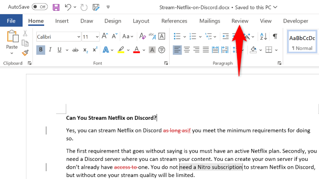The image size is (319, 179).
Task: Justify the paragraph text
Action: click(x=206, y=50)
